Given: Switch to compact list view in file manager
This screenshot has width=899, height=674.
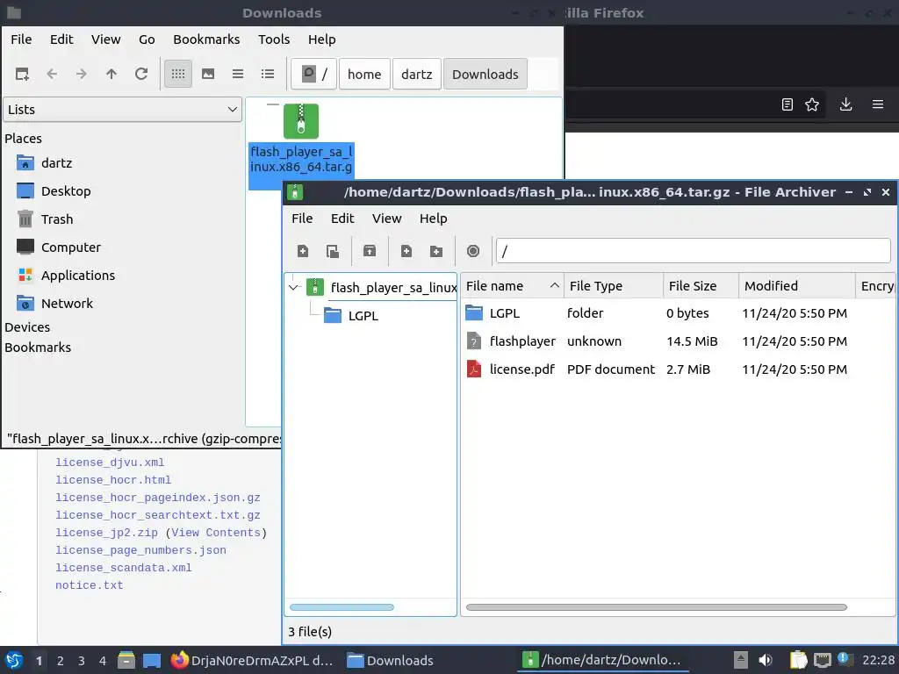Looking at the screenshot, I should tap(238, 74).
